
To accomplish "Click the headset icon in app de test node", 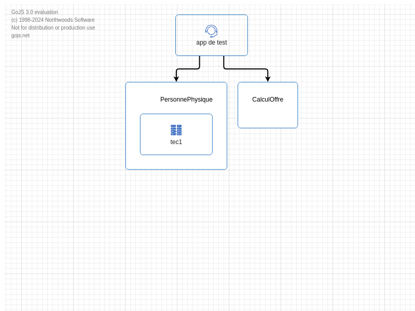I will coord(211,31).
